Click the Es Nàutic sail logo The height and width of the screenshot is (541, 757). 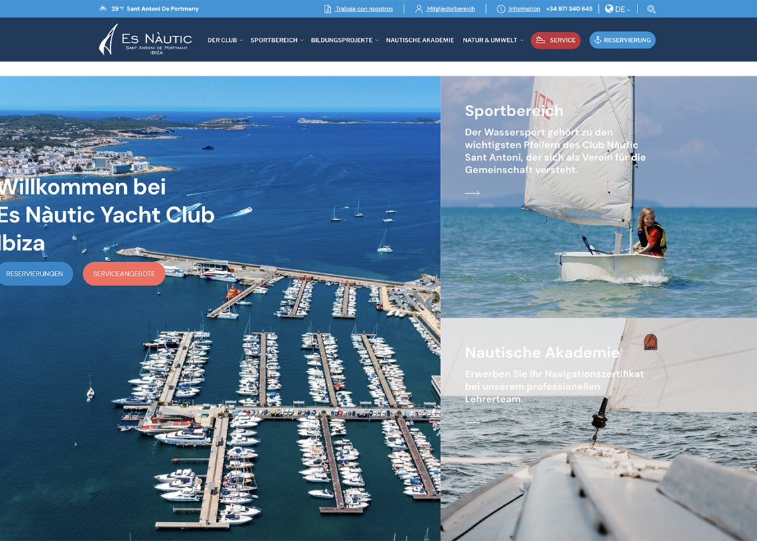tap(108, 40)
